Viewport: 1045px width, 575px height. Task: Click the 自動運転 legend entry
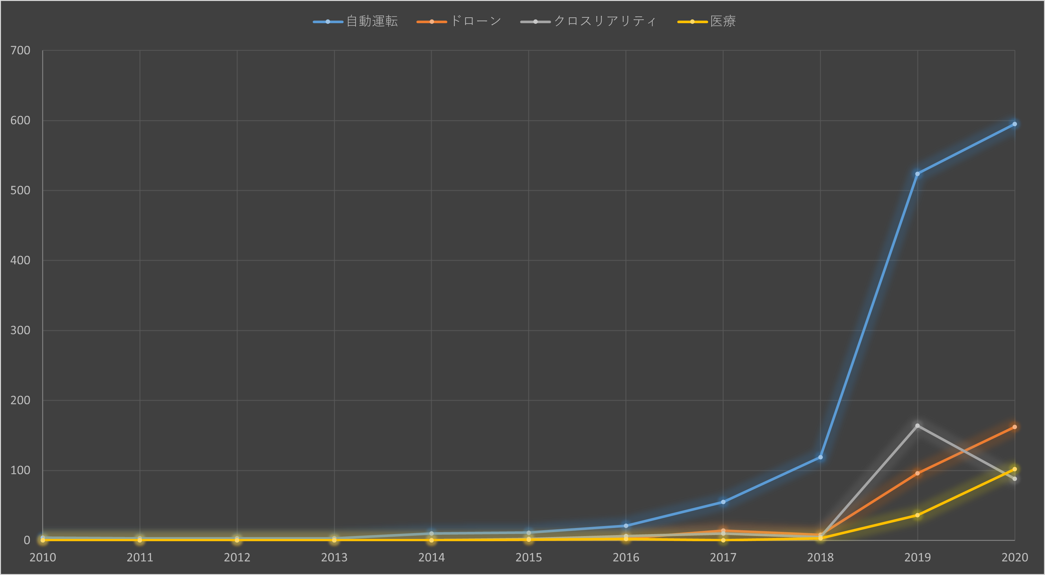coord(372,21)
